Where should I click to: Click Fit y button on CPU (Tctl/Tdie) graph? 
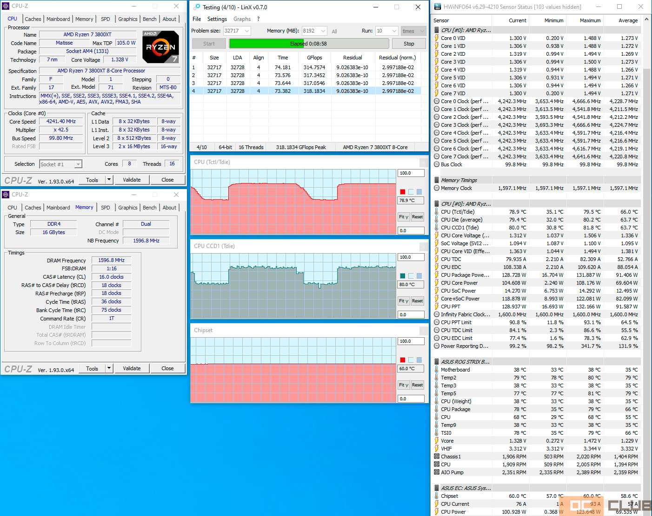coord(403,217)
